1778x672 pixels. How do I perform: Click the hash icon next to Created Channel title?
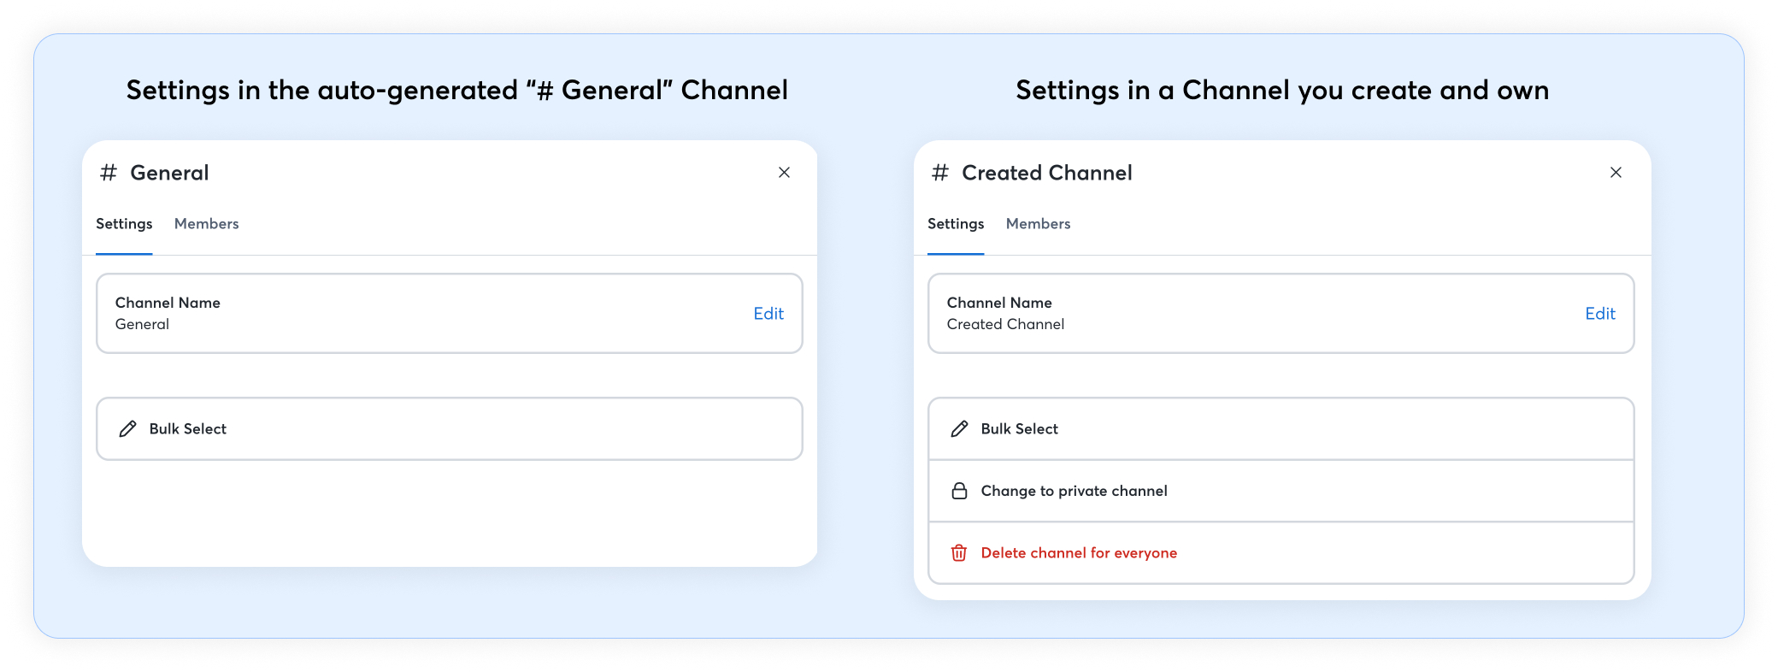(940, 173)
